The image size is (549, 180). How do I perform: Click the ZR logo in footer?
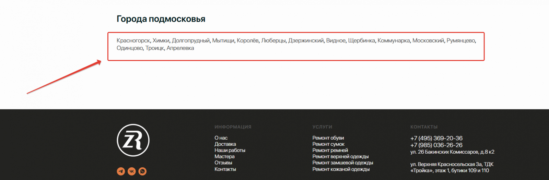[x=133, y=140]
